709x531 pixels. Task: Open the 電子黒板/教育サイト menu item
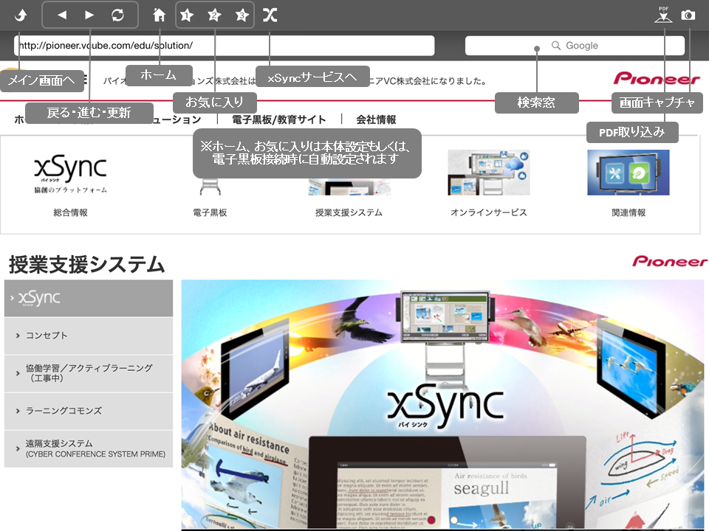pos(278,119)
